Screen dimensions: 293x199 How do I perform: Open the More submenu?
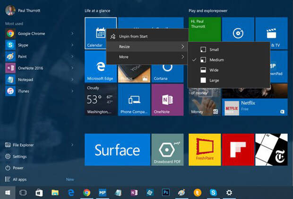147,57
